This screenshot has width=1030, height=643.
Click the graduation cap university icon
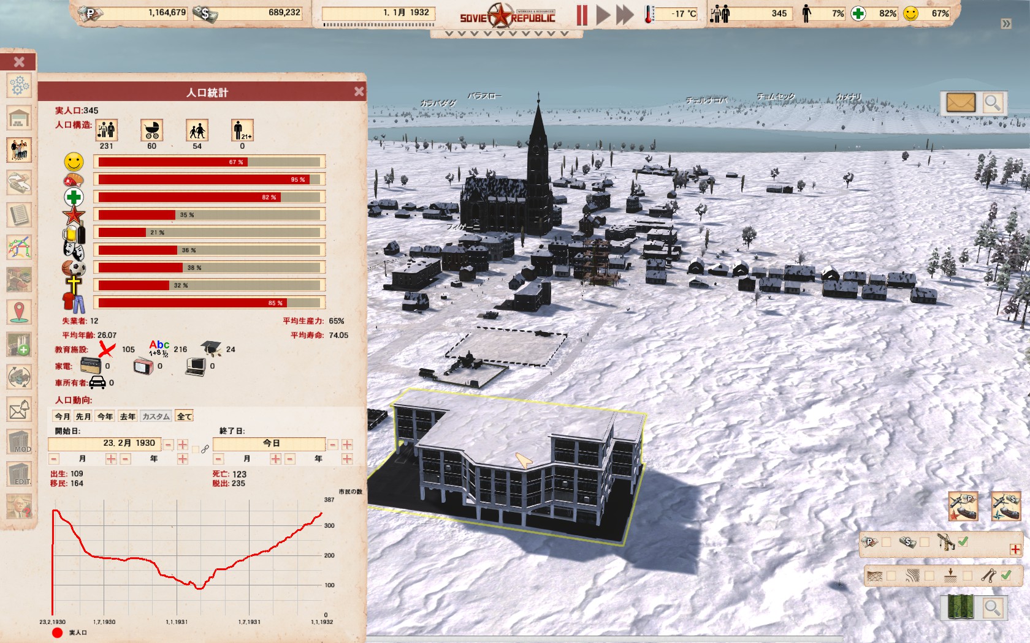[x=212, y=348]
